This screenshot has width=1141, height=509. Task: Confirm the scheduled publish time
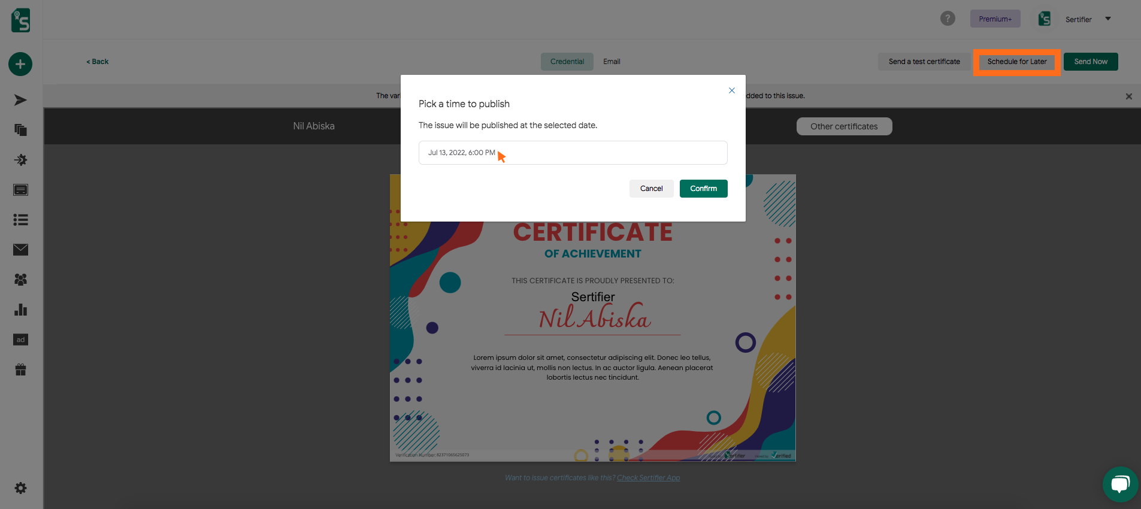[x=703, y=189]
